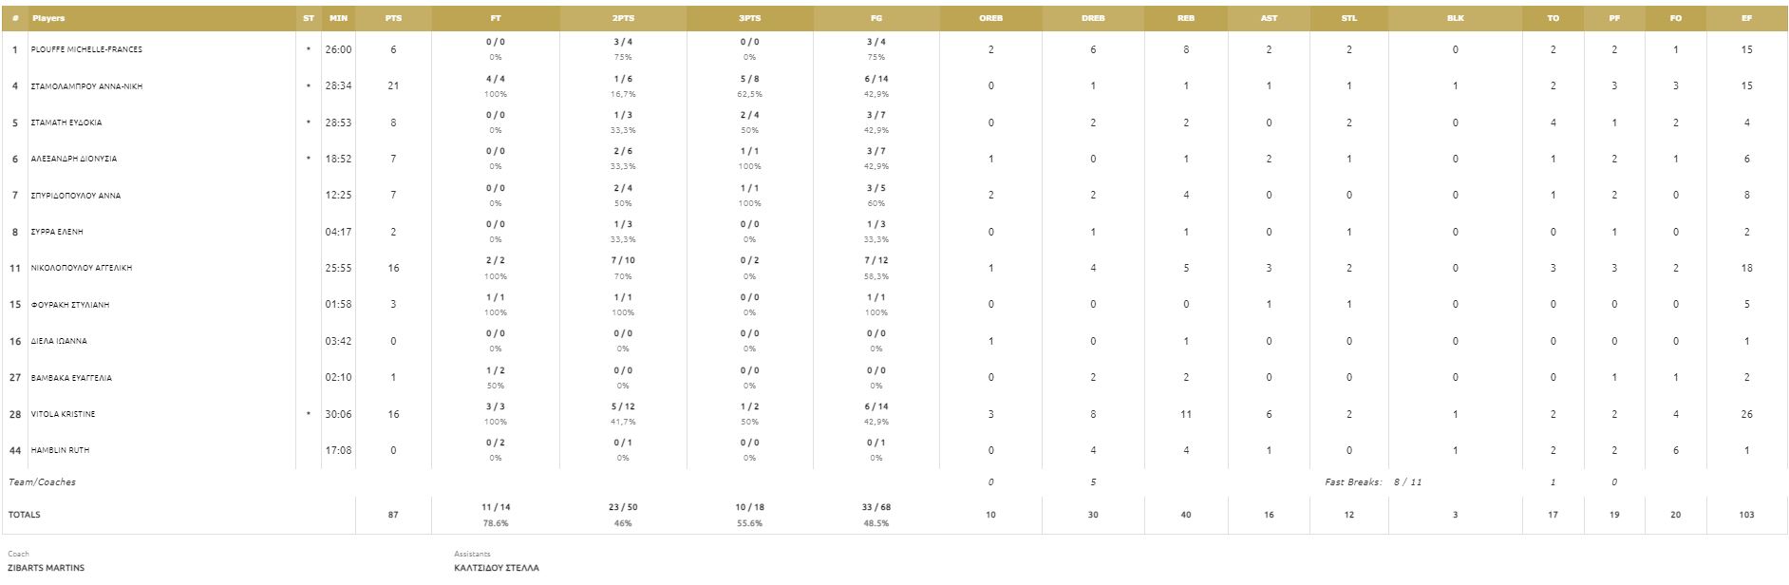This screenshot has height=585, width=1789.
Task: Open player VITOLA KRISTINE
Action: tap(63, 414)
